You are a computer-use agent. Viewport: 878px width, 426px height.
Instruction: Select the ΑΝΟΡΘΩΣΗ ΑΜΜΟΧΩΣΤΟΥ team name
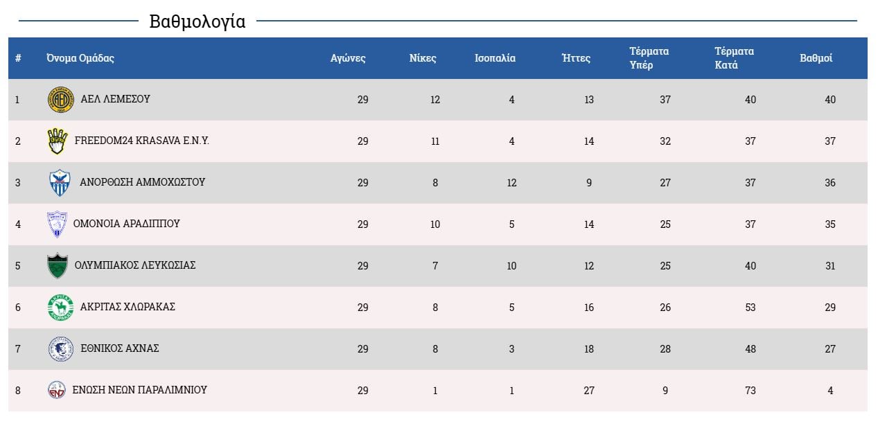pos(142,182)
